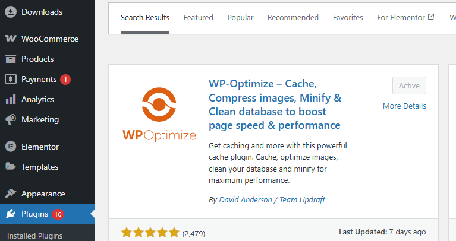Screen dimensions: 456x241
Task: Open More Details for WP-Optimize
Action: [404, 106]
